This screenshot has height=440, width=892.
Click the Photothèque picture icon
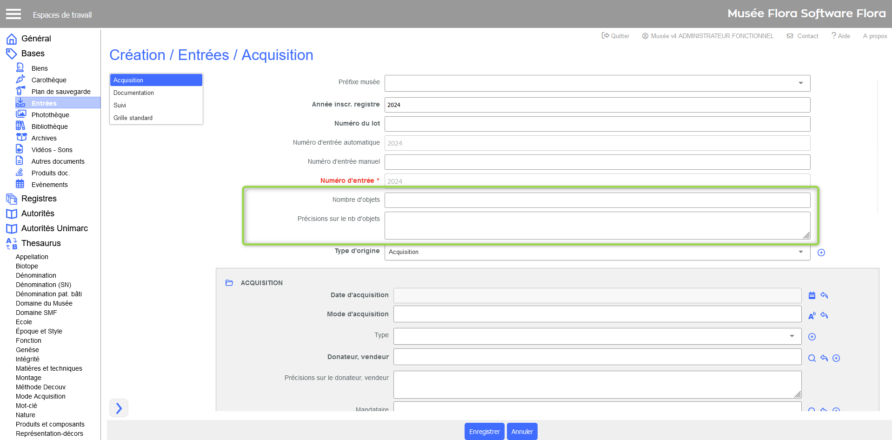click(x=20, y=114)
